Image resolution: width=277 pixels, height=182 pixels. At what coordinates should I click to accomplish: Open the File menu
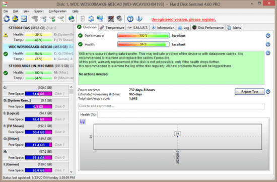[6, 11]
